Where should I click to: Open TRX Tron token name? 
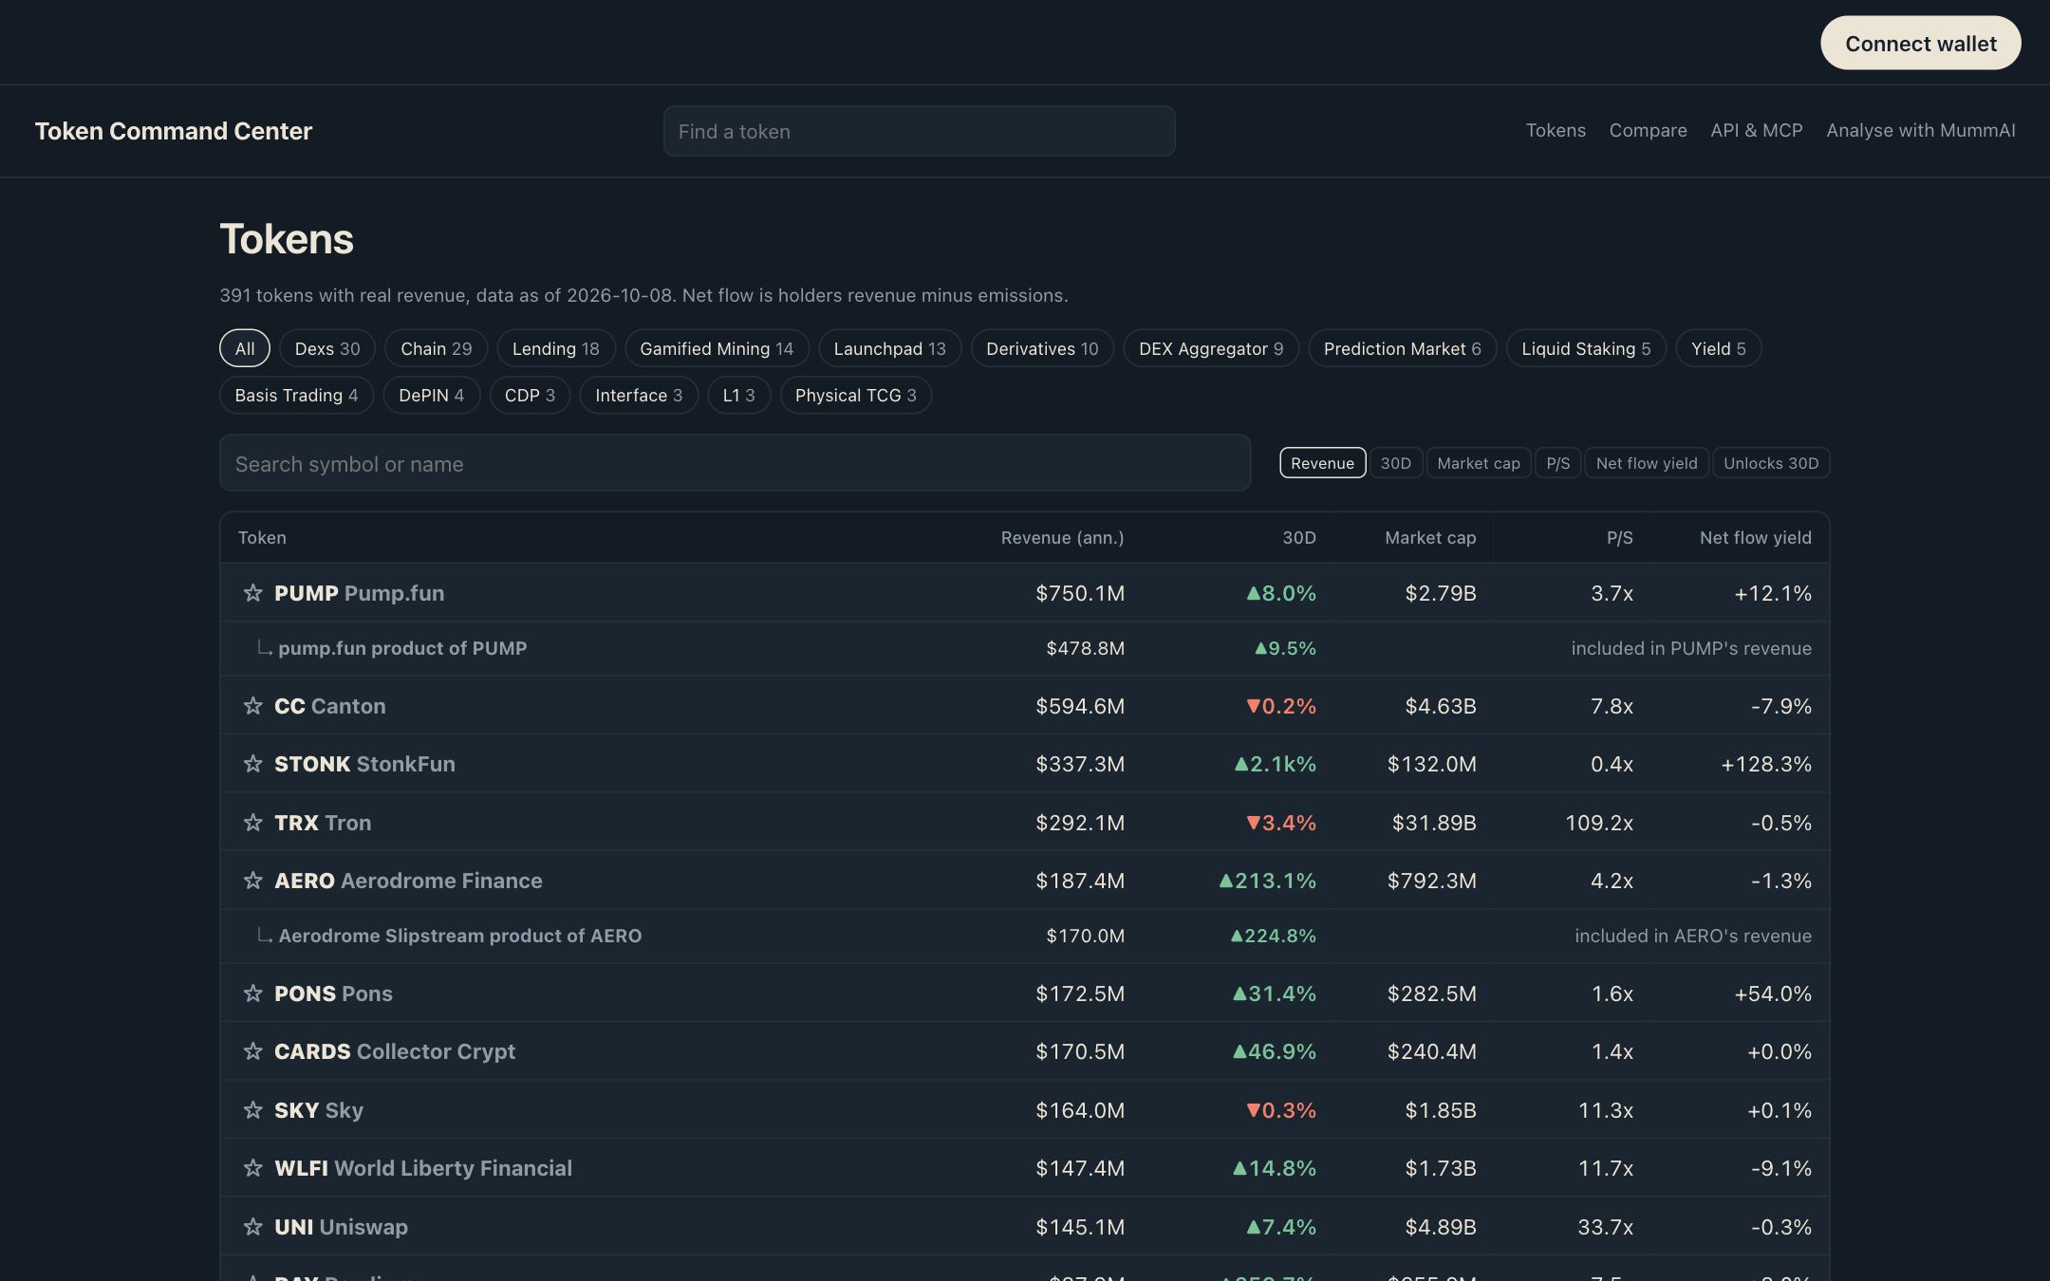pyautogui.click(x=323, y=823)
